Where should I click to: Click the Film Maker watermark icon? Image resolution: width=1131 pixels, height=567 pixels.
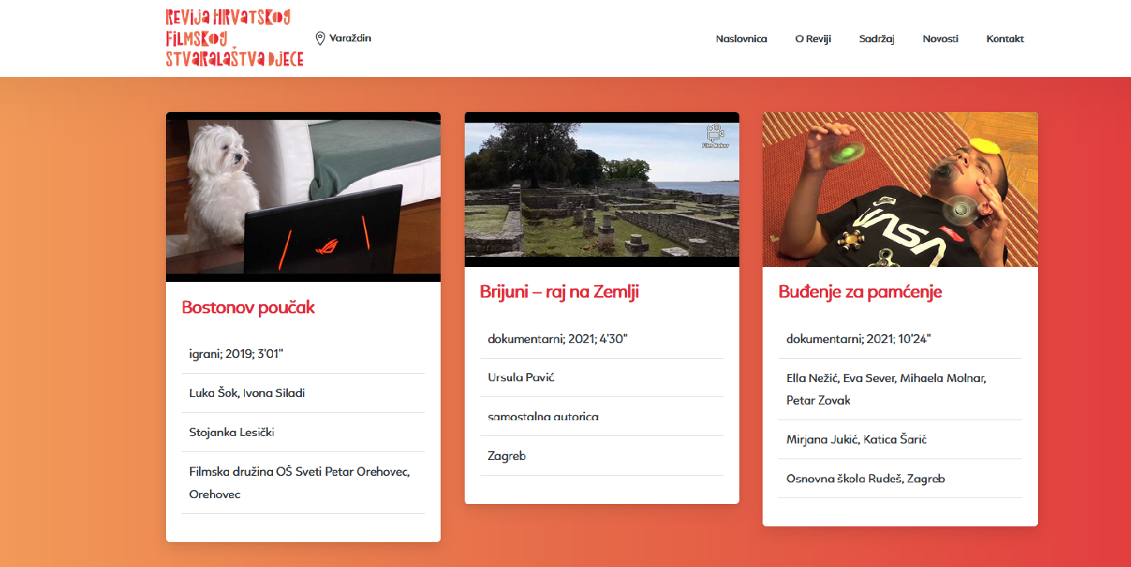point(714,135)
